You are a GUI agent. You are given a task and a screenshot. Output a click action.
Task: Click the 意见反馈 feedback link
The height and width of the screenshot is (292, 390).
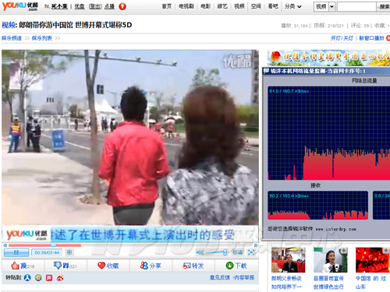tap(220, 278)
